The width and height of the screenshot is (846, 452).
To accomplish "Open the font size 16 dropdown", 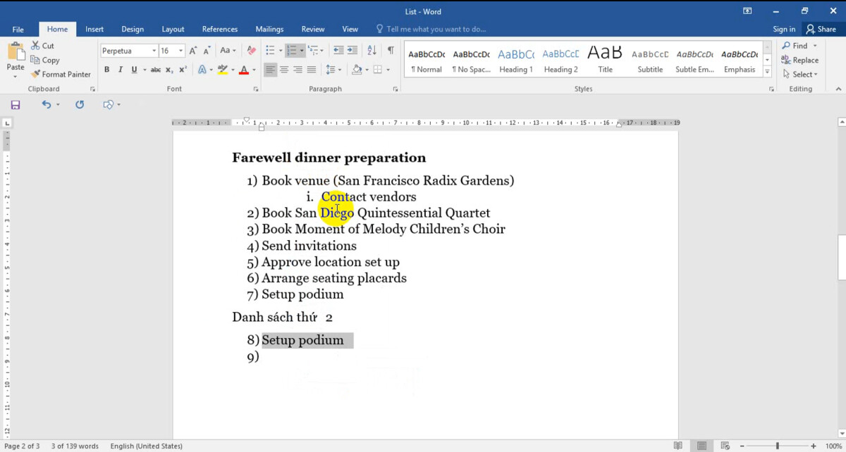I will pos(181,51).
